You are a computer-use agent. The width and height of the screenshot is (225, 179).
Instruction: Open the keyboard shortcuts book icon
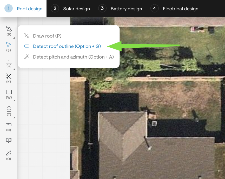(9, 140)
